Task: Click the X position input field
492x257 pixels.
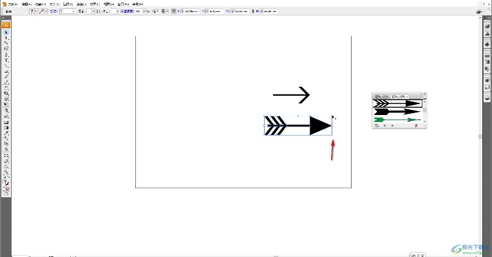Action: click(x=191, y=12)
